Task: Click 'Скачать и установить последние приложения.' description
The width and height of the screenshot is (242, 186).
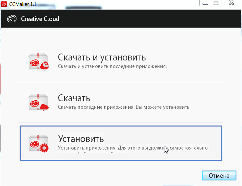Action: [112, 66]
